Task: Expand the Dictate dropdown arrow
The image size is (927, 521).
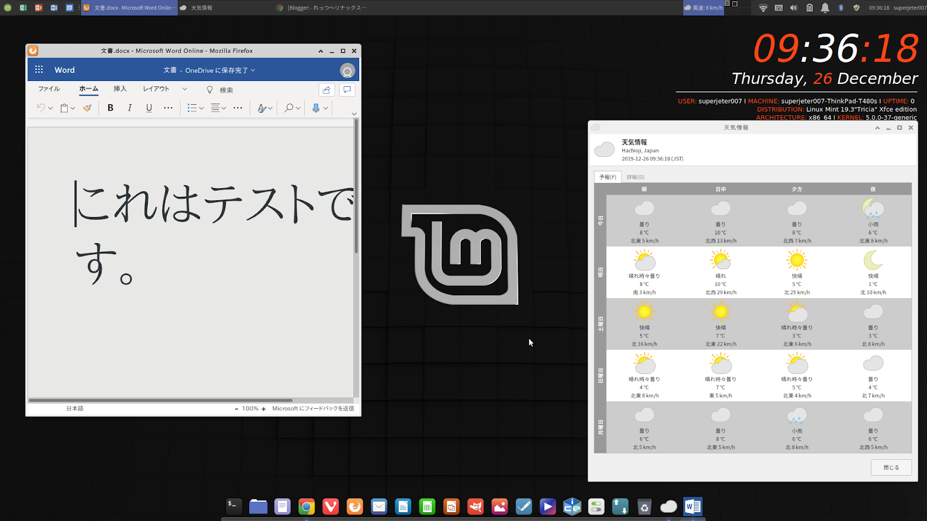Action: pos(326,108)
